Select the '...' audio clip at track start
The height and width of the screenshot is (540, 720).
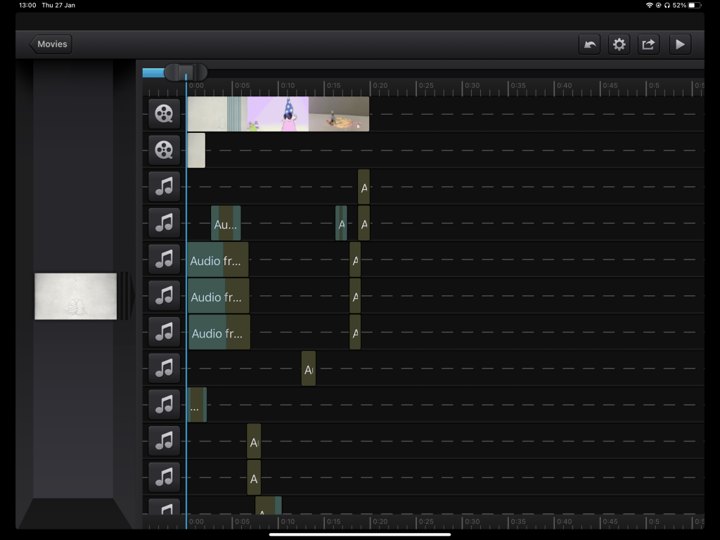click(x=196, y=406)
